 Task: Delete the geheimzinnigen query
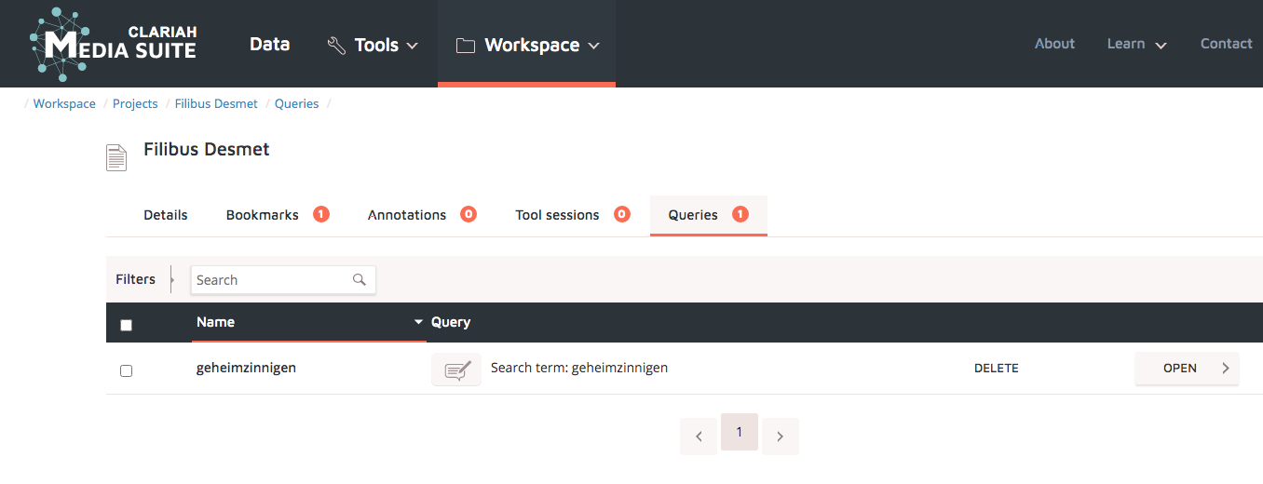996,369
